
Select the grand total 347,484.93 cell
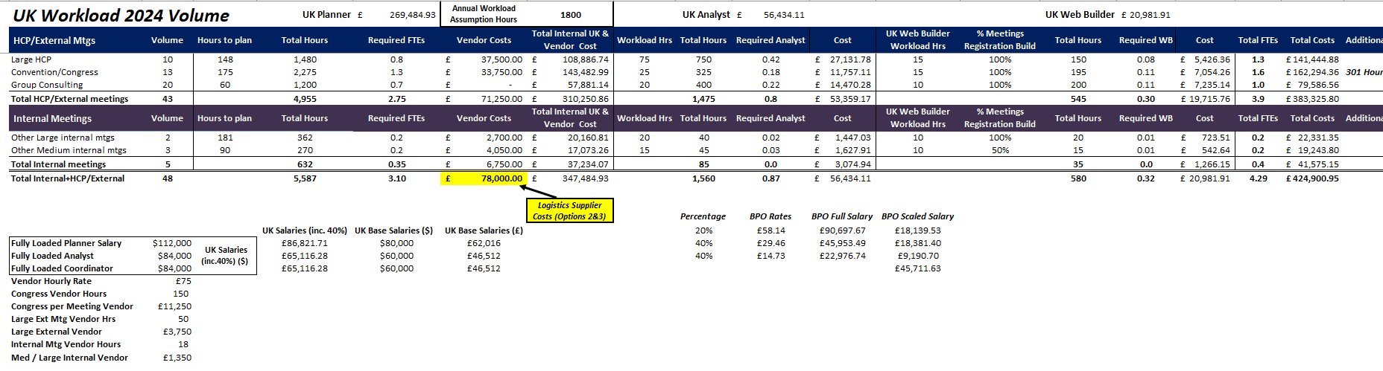(585, 178)
